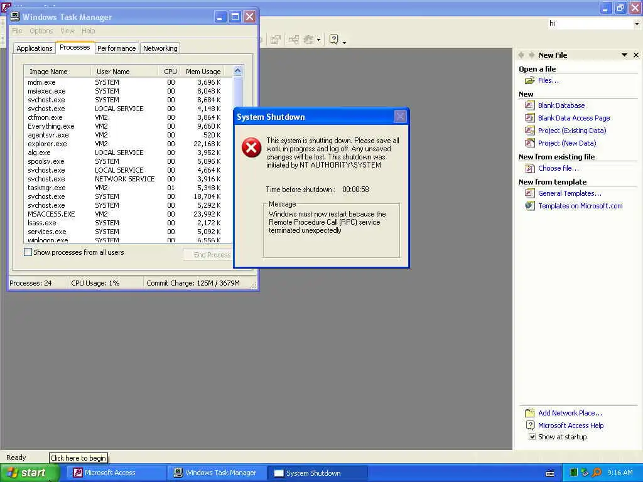The image size is (643, 482).
Task: Click the New Object toolbar icon in Access
Action: [308, 40]
